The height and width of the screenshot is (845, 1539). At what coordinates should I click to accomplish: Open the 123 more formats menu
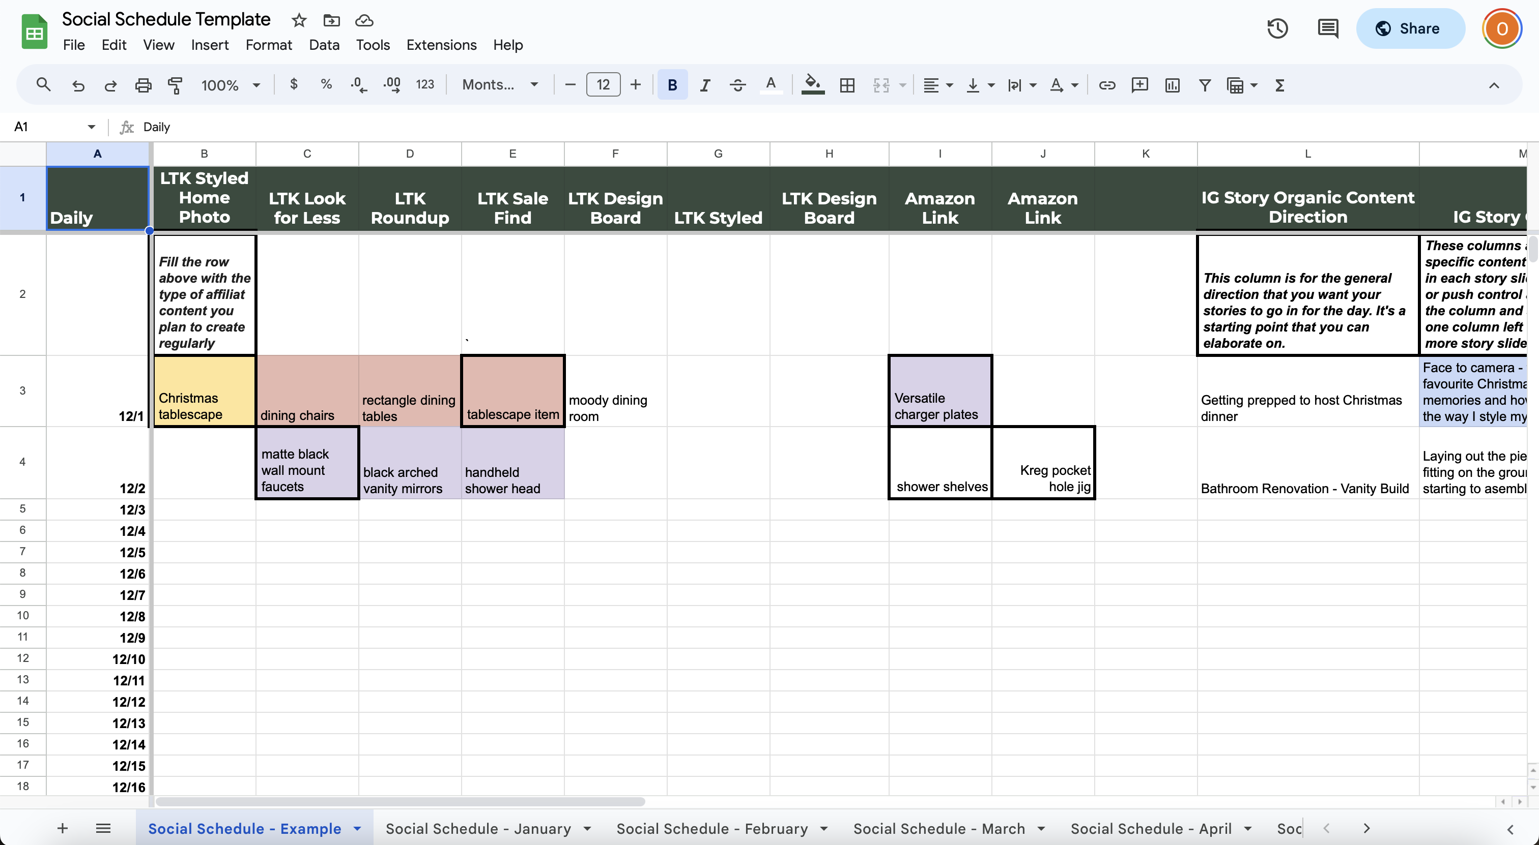pos(425,85)
